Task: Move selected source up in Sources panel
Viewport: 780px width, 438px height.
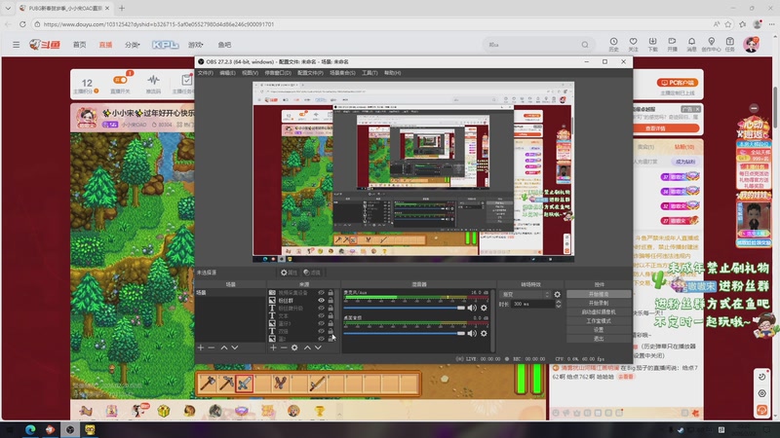Action: pos(307,347)
